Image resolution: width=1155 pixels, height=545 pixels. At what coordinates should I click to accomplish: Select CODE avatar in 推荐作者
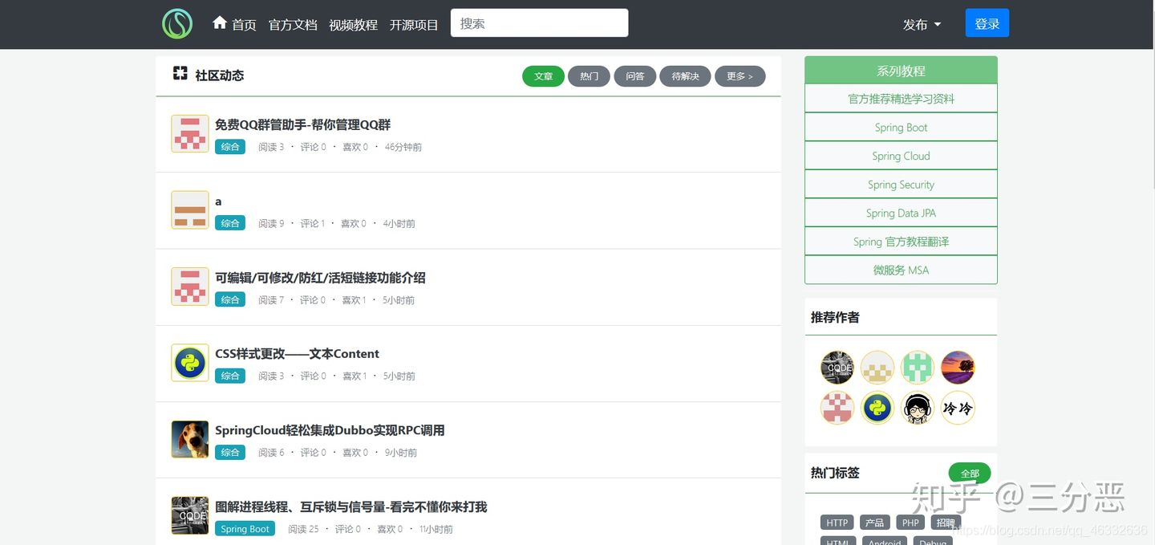(837, 368)
